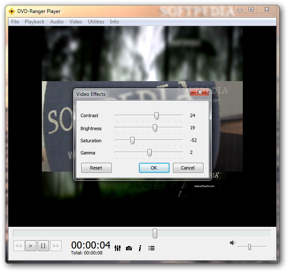The width and height of the screenshot is (288, 272).
Task: Take a snapshot with the camera icon
Action: (x=129, y=248)
